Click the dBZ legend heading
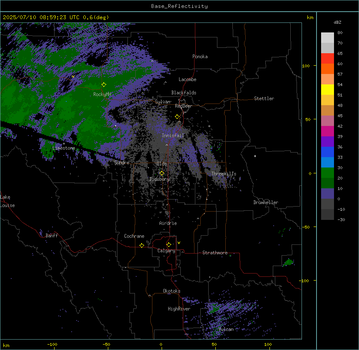 (337, 22)
